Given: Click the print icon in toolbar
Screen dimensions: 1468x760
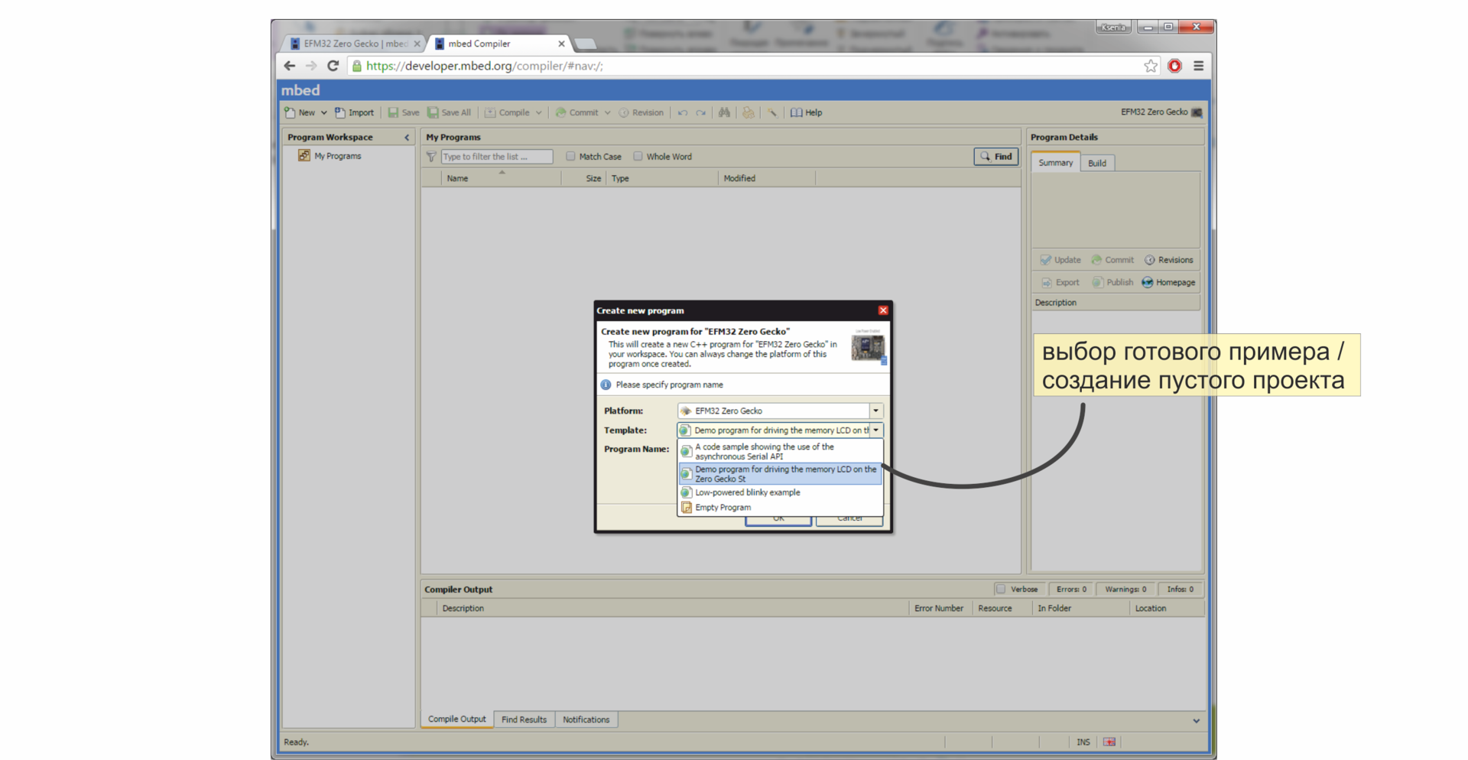Looking at the screenshot, I should tap(749, 112).
